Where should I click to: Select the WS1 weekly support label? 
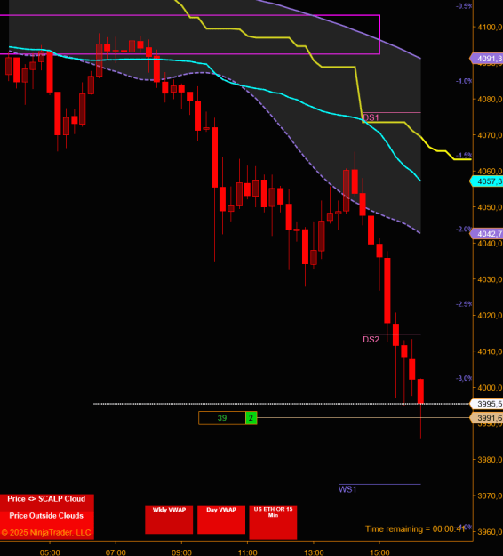[x=347, y=489]
